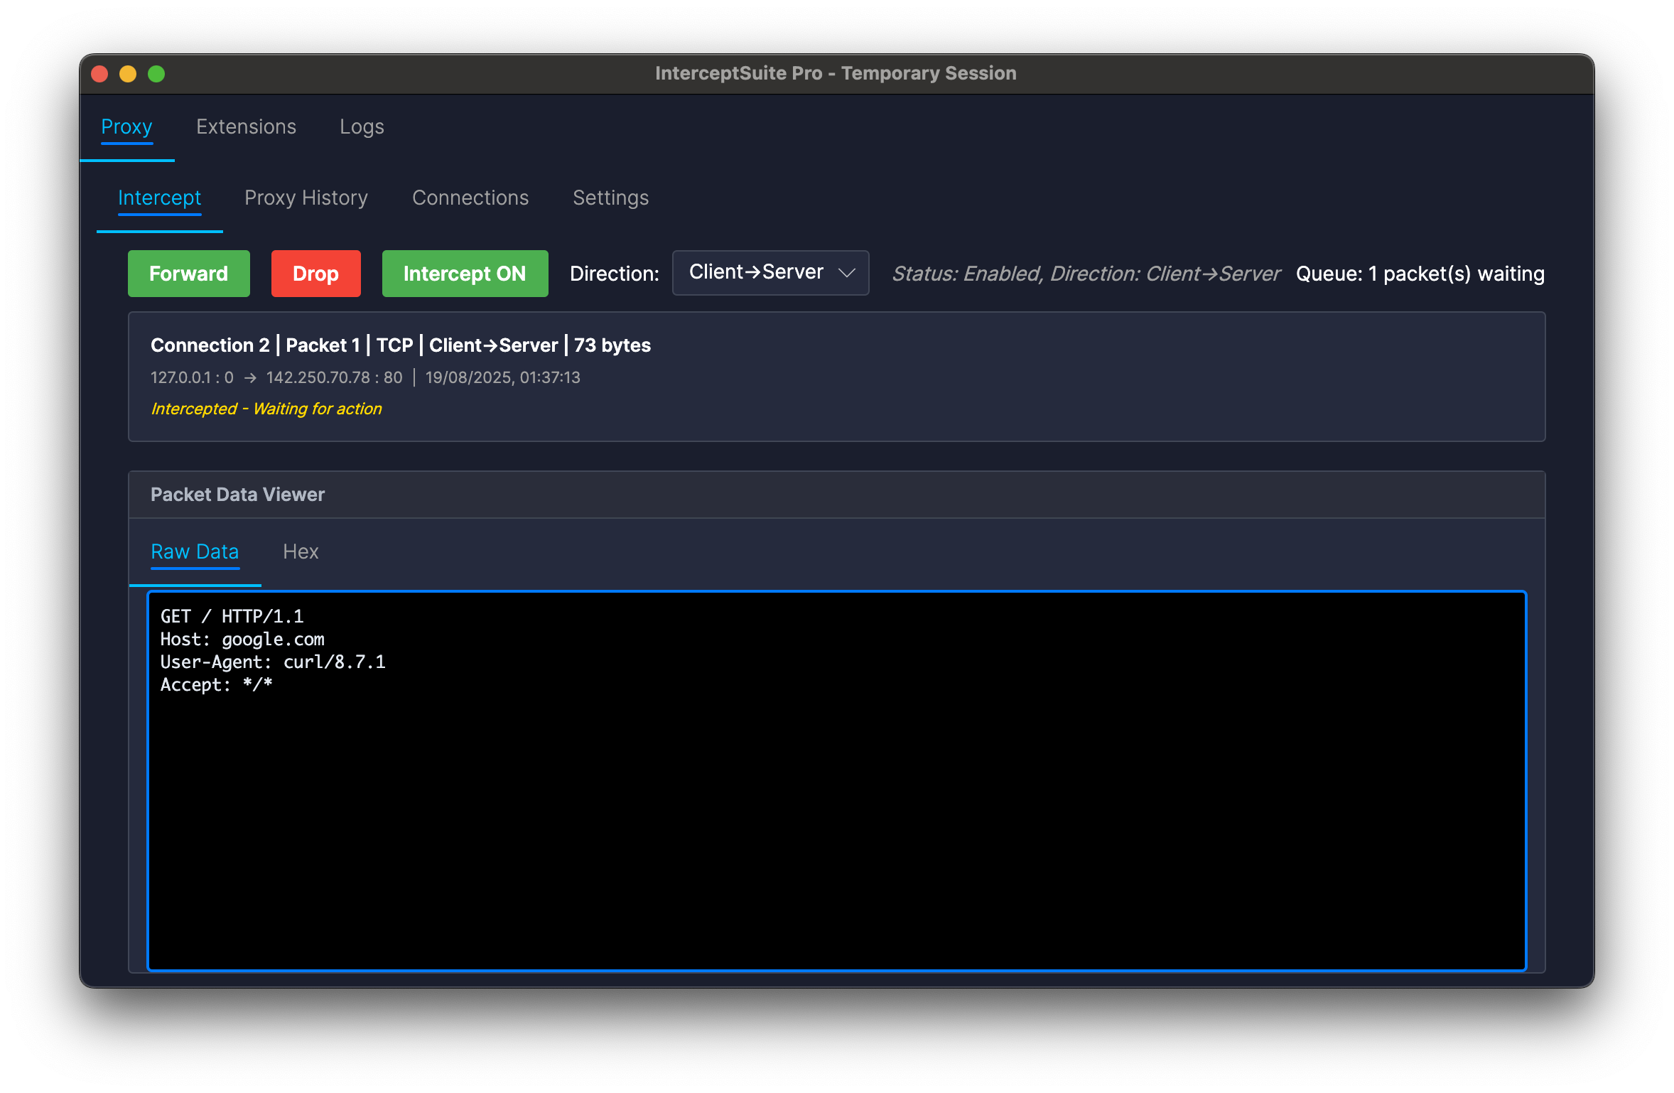Click the green maximize traffic light
This screenshot has height=1093, width=1674.
tap(156, 73)
